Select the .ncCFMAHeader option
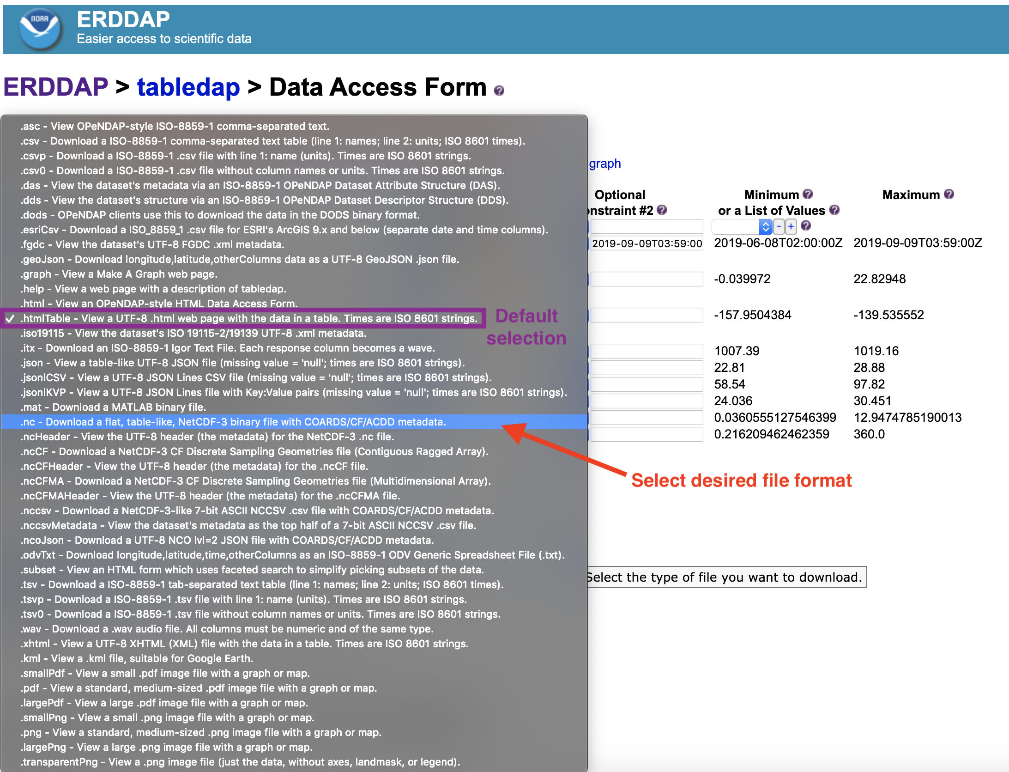 click(x=294, y=496)
